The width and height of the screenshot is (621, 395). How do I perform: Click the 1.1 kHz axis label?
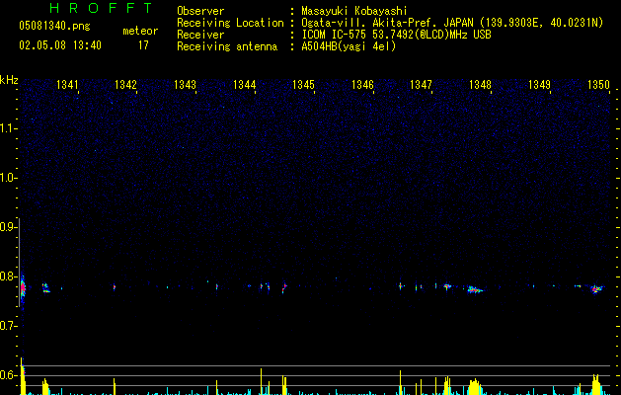8,128
